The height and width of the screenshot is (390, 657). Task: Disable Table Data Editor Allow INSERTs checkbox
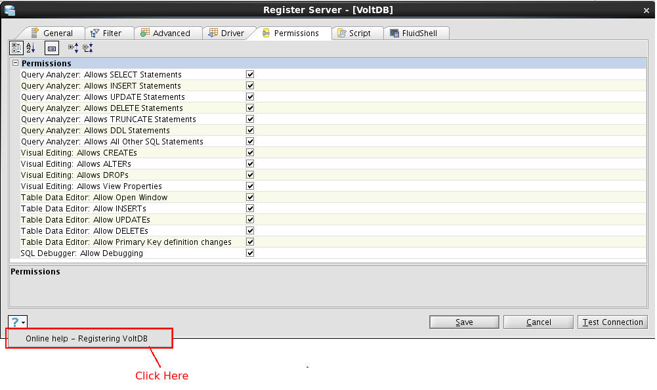coord(250,208)
